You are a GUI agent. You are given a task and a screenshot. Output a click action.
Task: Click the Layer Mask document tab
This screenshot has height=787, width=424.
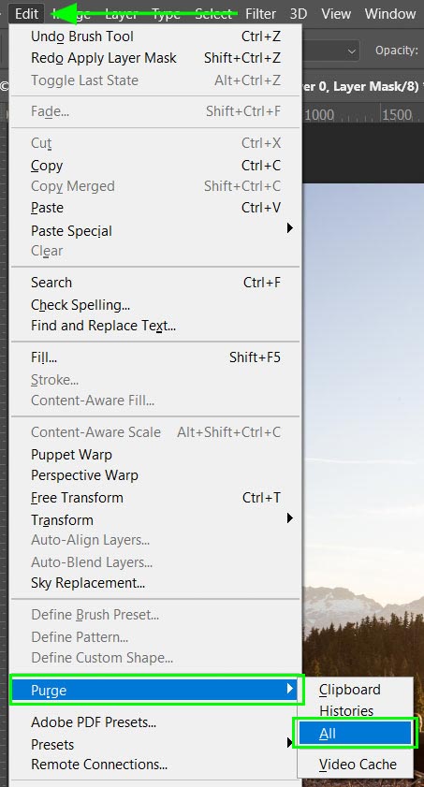pyautogui.click(x=360, y=86)
